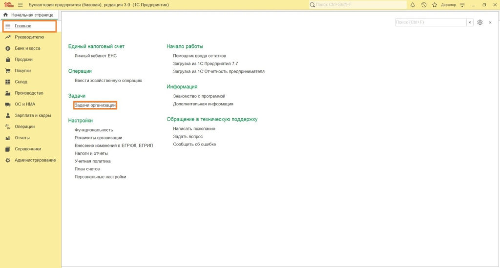Image resolution: width=500 pixels, height=268 pixels.
Task: Click the Продажи shopping bag icon
Action: click(8, 60)
